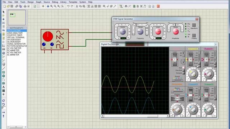Click the Origin marker green cross icon
Image resolution: width=230 pixels, height=129 pixels.
click(43, 6)
